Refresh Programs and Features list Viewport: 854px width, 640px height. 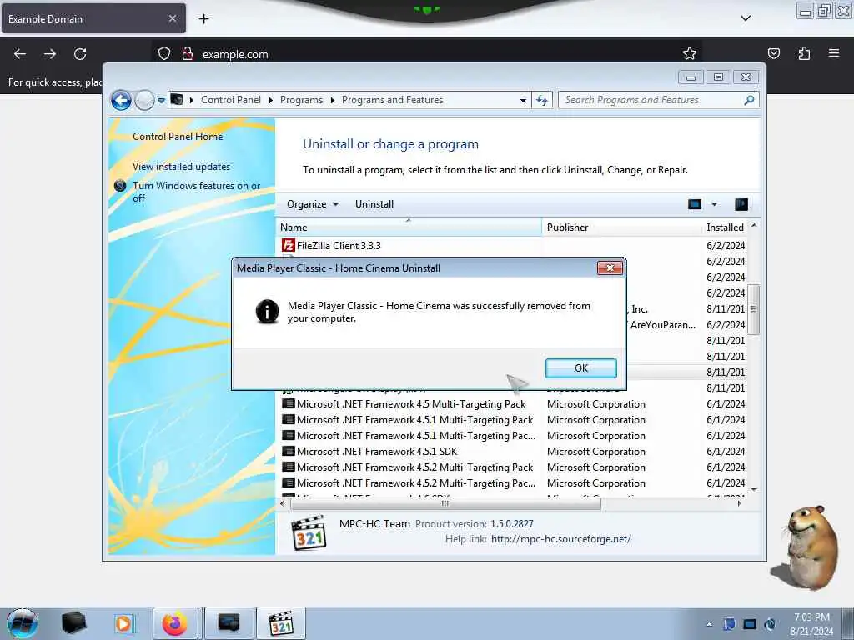pos(542,100)
